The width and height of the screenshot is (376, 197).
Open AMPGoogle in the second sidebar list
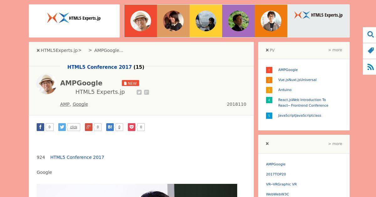click(x=276, y=164)
